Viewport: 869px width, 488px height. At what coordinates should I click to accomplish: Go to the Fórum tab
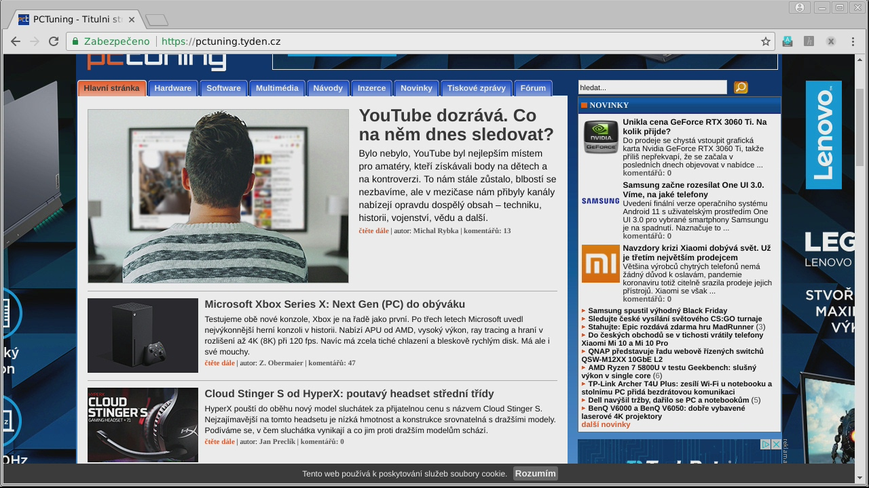[533, 88]
